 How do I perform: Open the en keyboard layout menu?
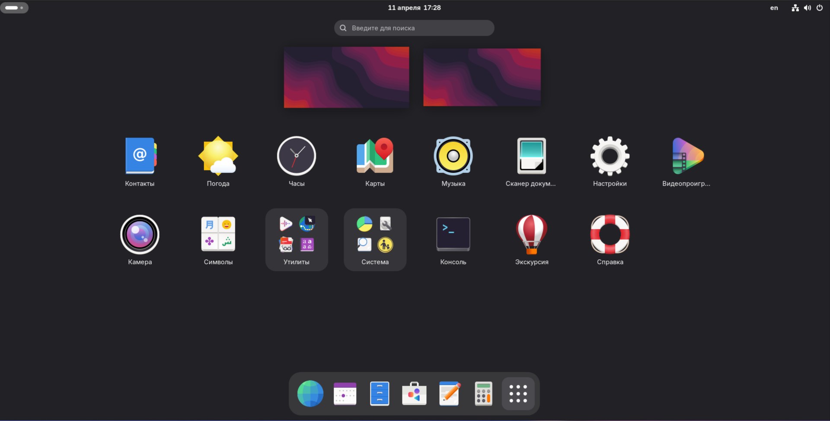[774, 8]
